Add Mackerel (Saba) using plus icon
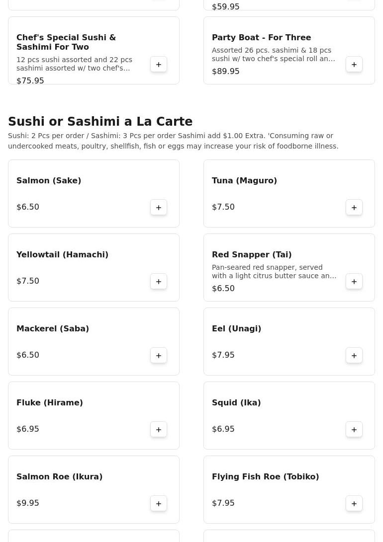Viewport: 383px width, 542px height. 159,356
